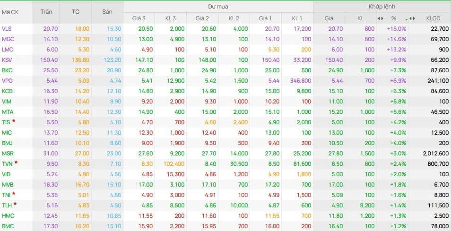451x231 pixels.
Task: Click the 17,200 KL 1 value for VLS
Action: [x=302, y=29]
